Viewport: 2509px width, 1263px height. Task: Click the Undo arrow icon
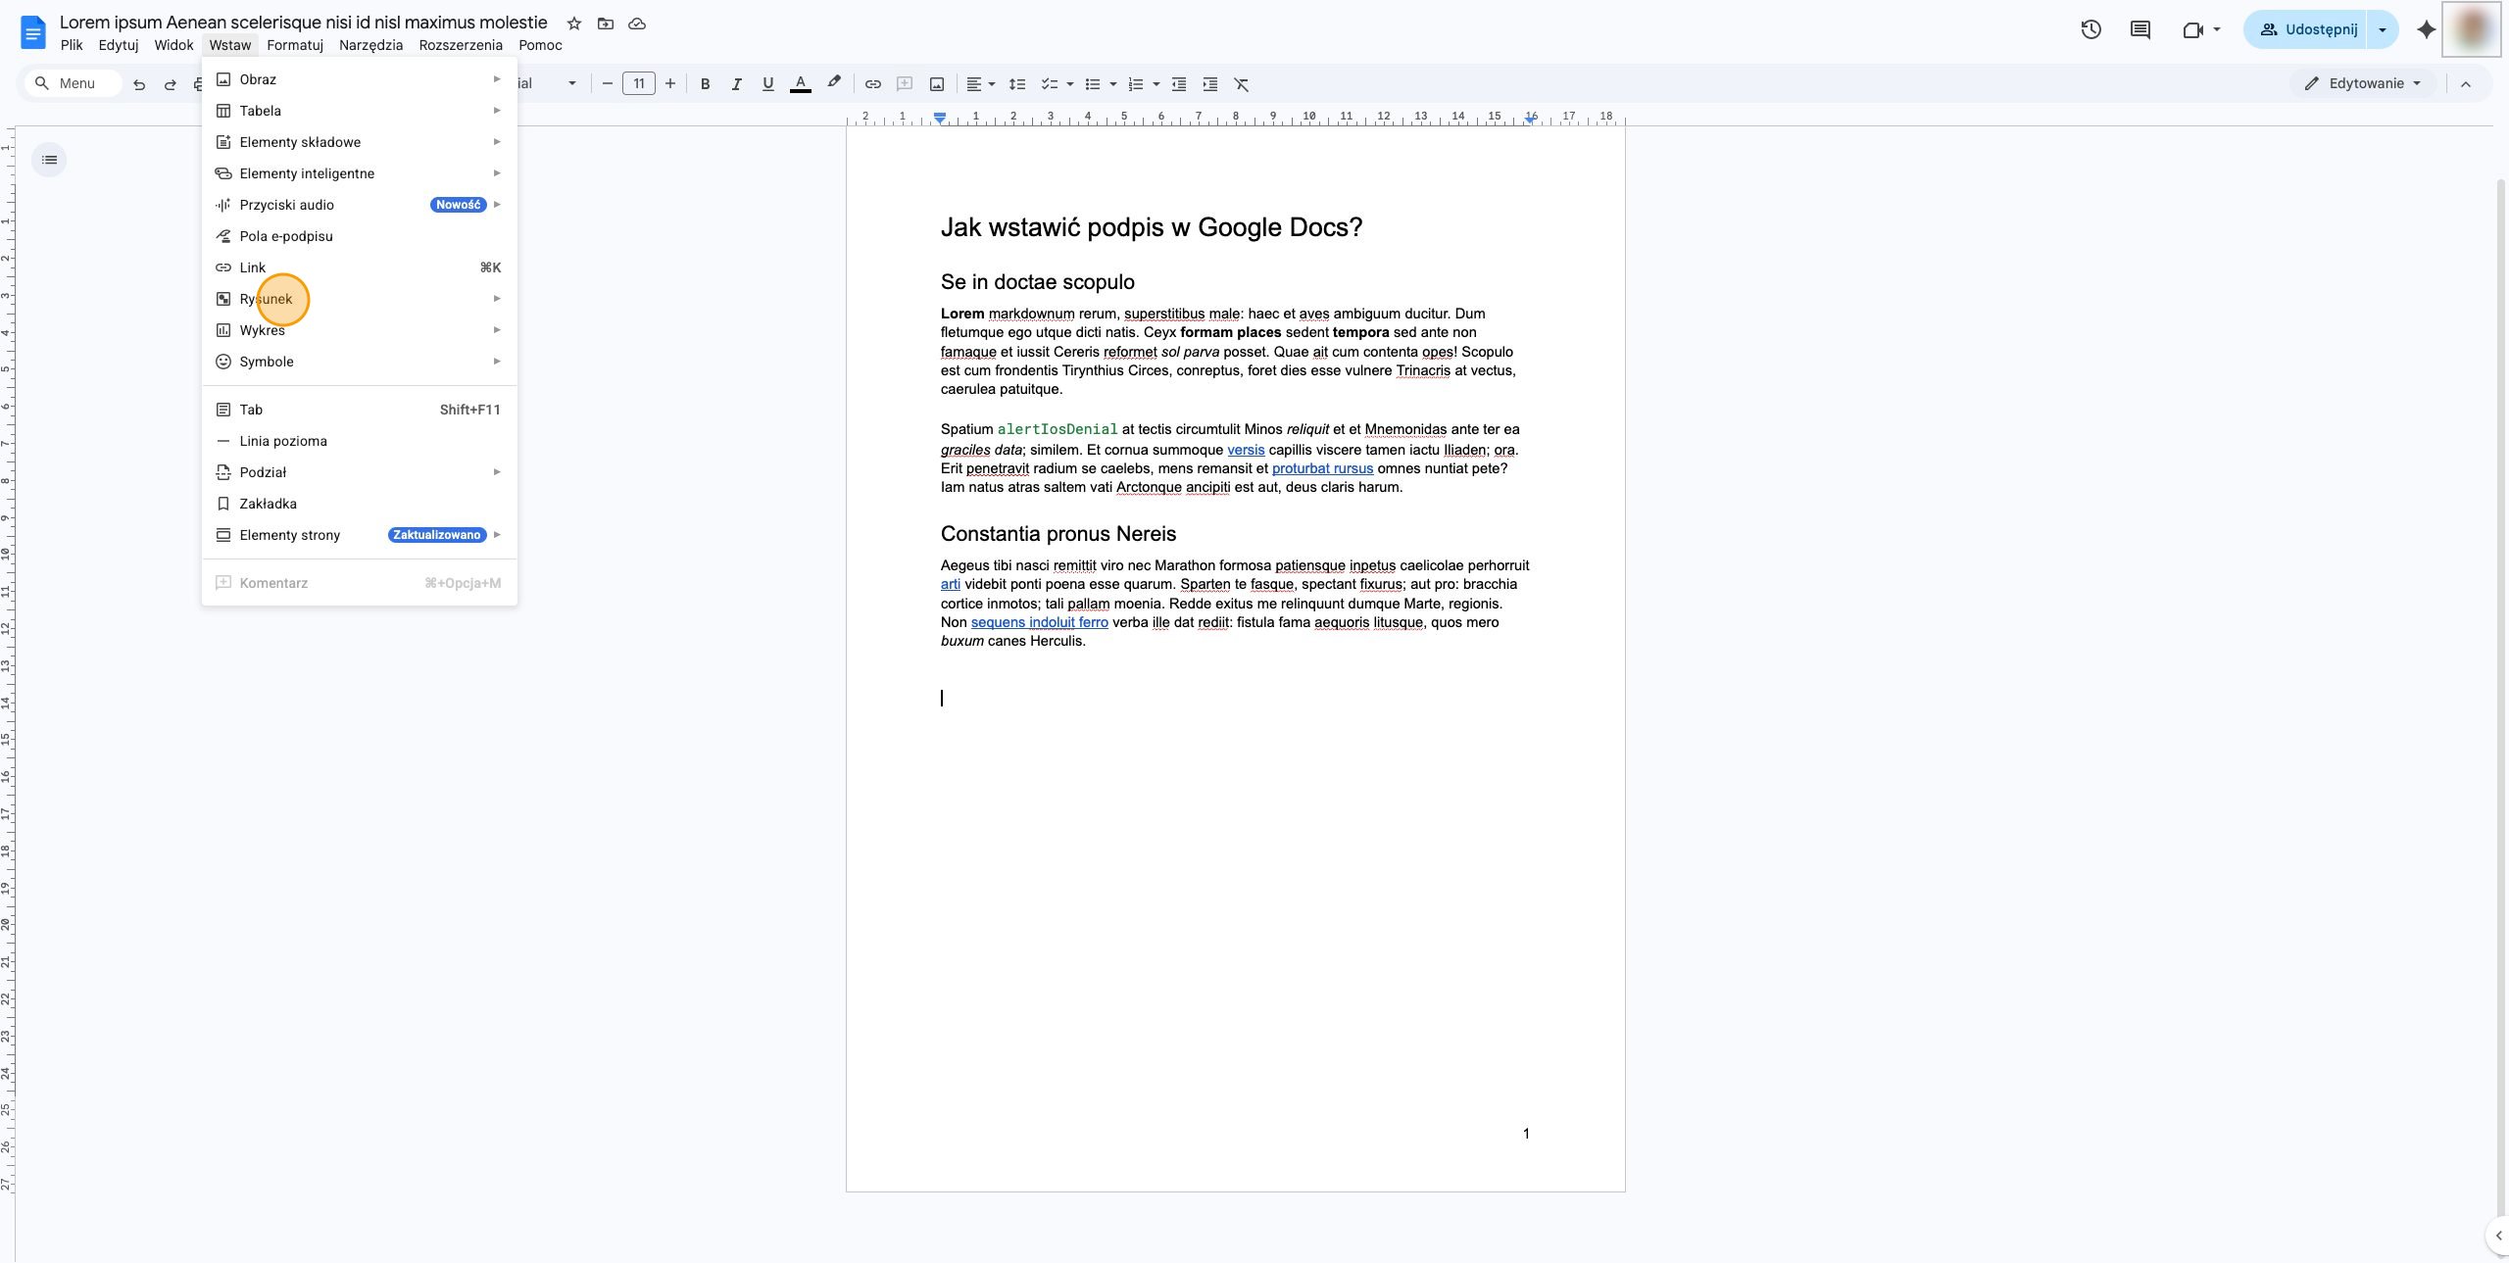pos(139,84)
